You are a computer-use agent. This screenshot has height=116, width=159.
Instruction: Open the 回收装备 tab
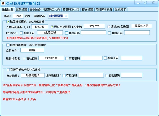[35, 9]
